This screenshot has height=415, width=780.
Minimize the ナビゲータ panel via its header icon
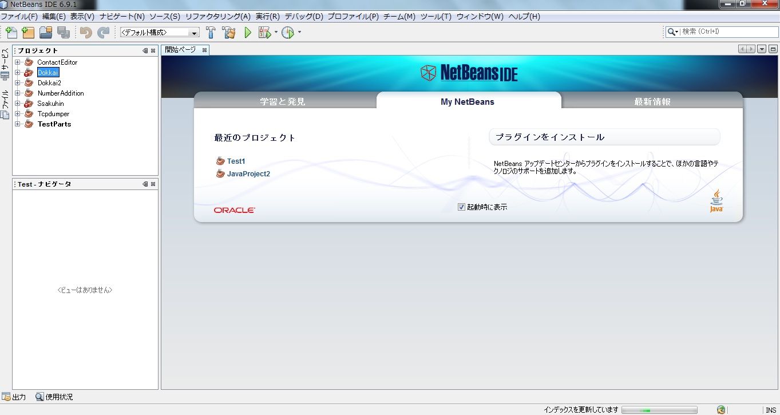point(145,184)
